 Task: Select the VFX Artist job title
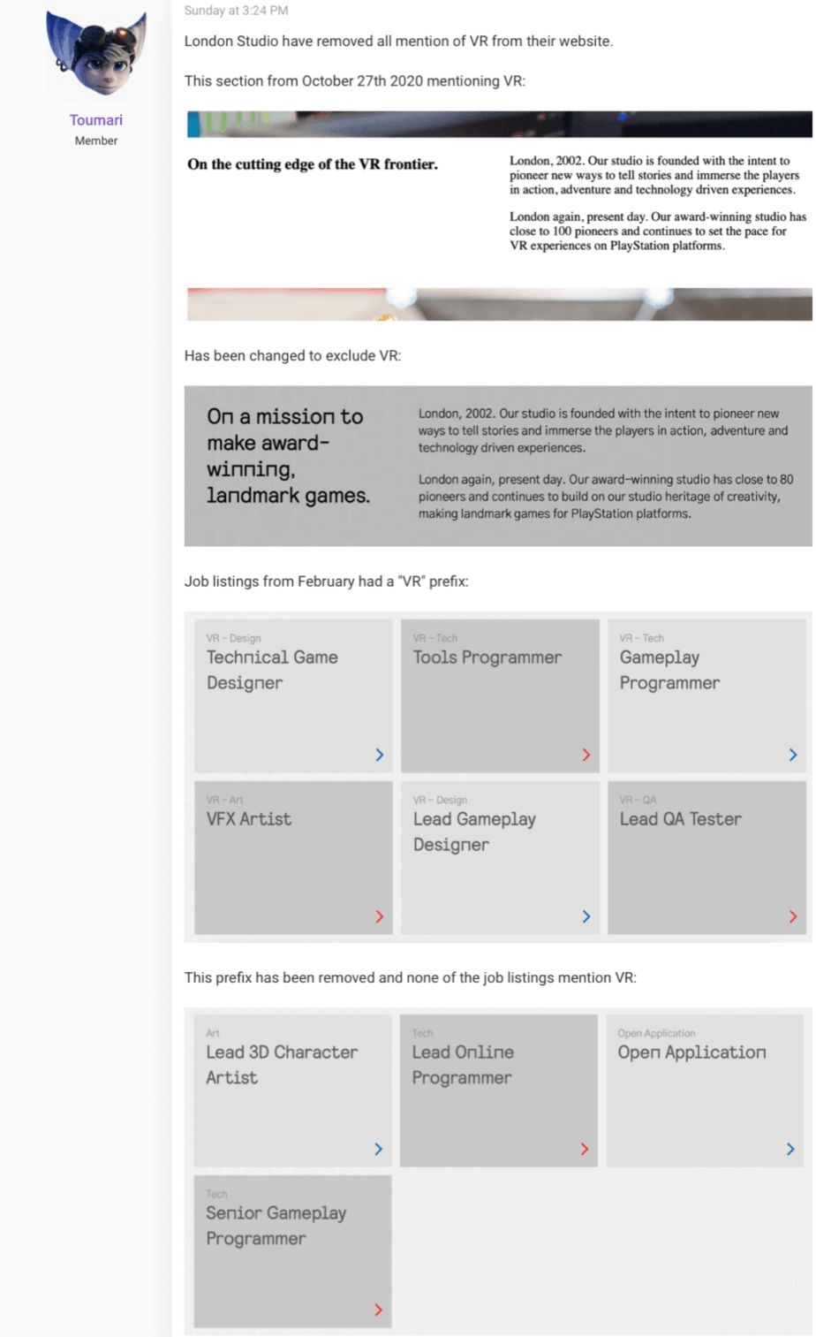coord(249,819)
